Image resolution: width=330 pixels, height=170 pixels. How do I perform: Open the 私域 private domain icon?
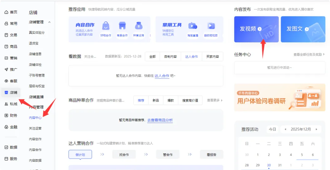[6, 104]
